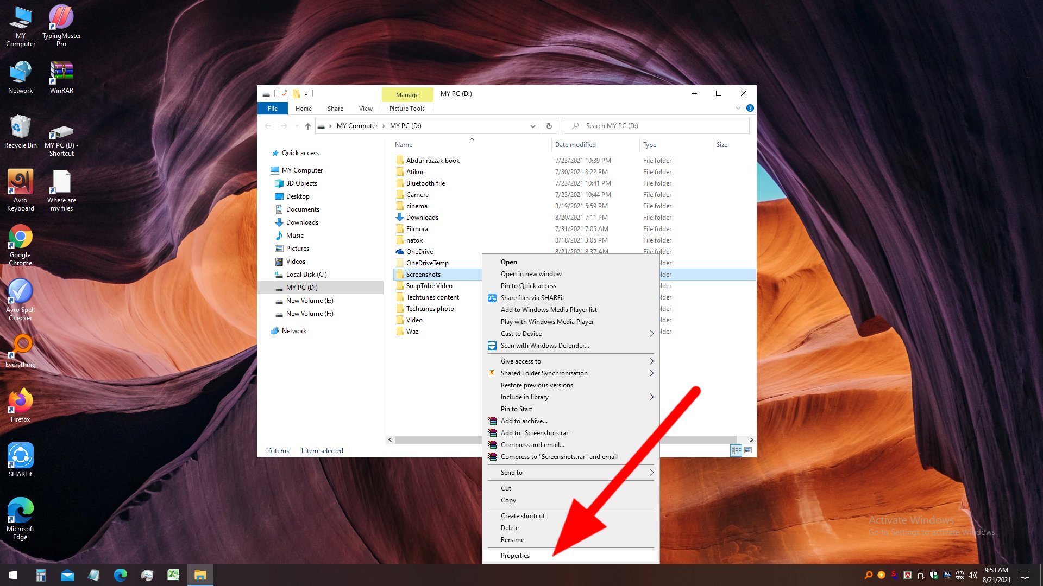This screenshot has width=1043, height=586.
Task: Select Properties in the context menu
Action: pyautogui.click(x=514, y=555)
